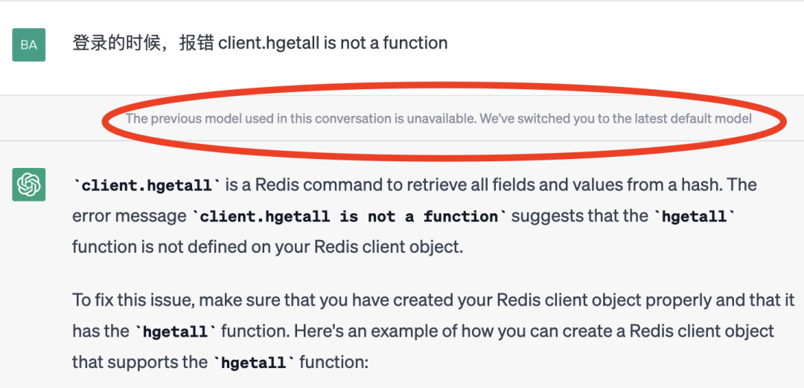Viewport: 804px width, 388px height.
Task: Click the ChatGPT logo avatar icon
Action: click(x=29, y=184)
